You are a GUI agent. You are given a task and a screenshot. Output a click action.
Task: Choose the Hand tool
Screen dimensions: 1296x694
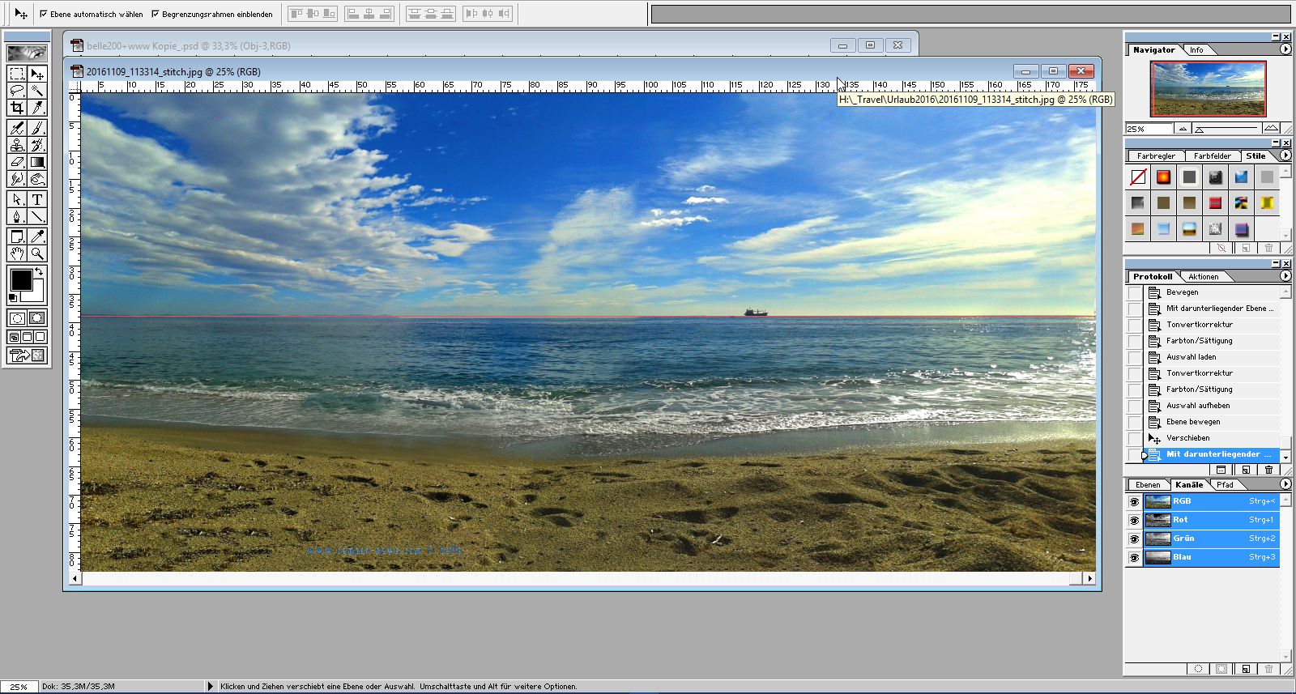coord(17,253)
